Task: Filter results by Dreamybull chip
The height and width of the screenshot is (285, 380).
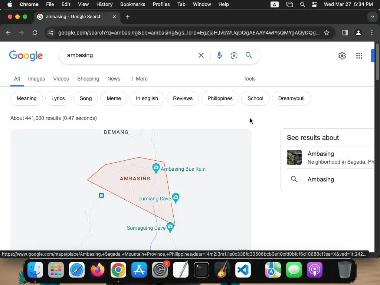Action: coord(291,98)
